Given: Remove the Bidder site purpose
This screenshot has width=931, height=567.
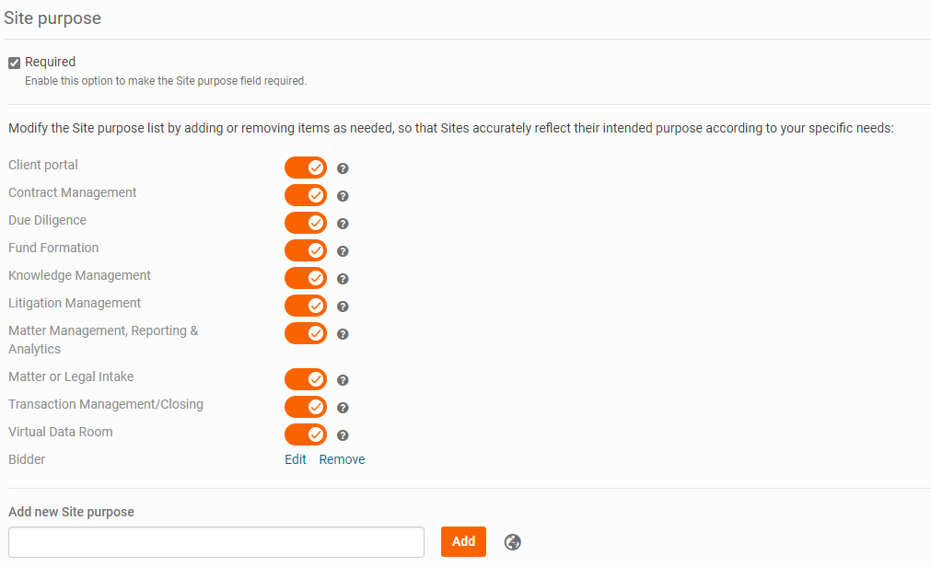Looking at the screenshot, I should [342, 459].
